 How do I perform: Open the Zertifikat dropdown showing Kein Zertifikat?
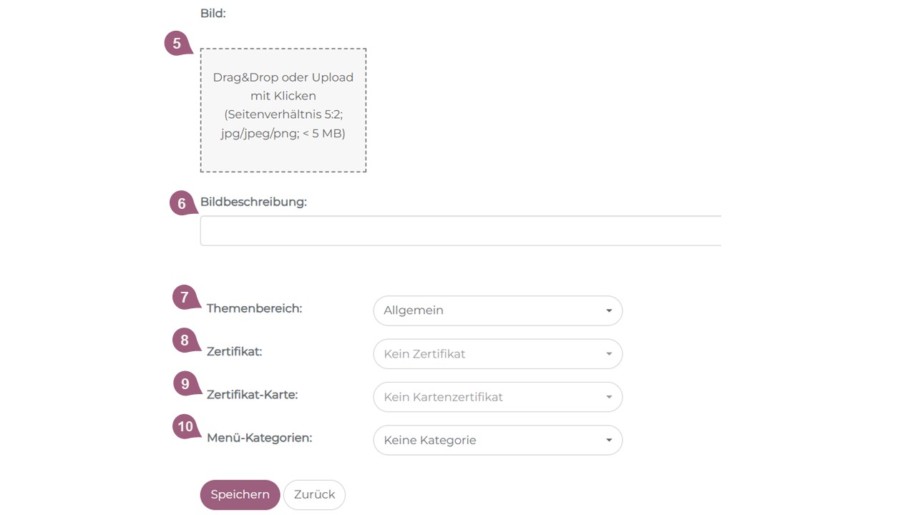[x=497, y=354]
